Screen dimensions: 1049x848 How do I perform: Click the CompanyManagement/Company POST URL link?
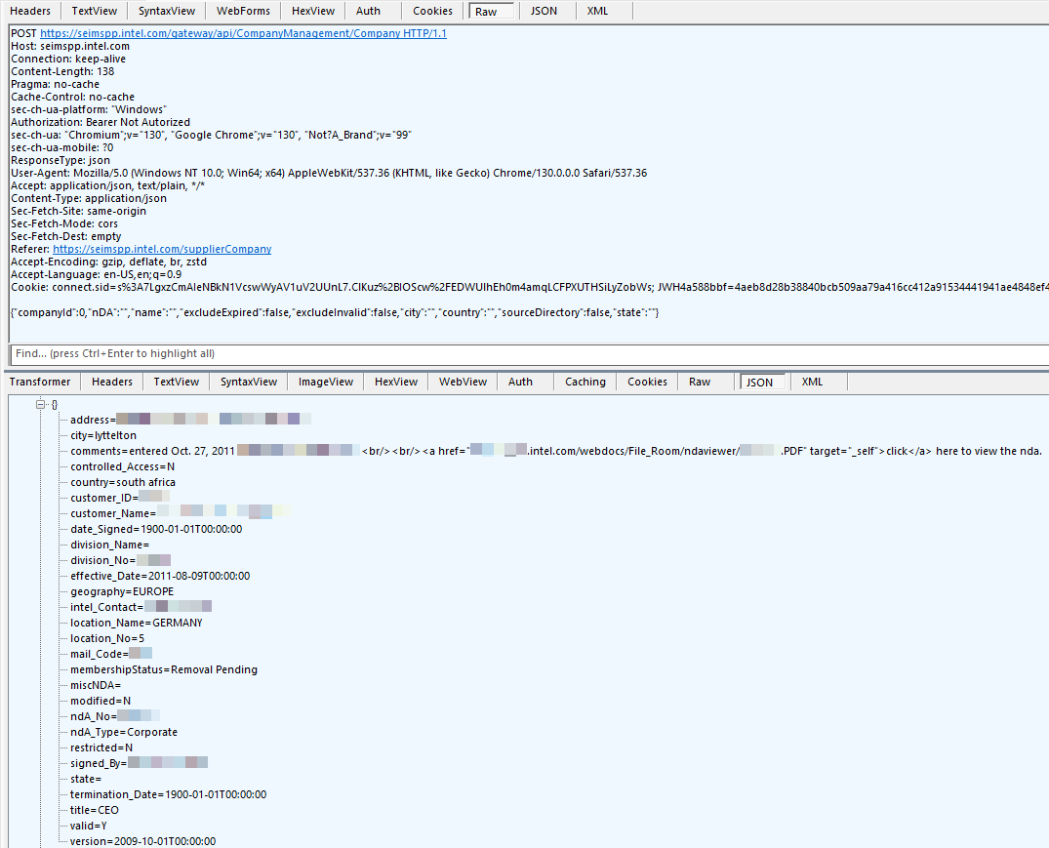(x=244, y=33)
